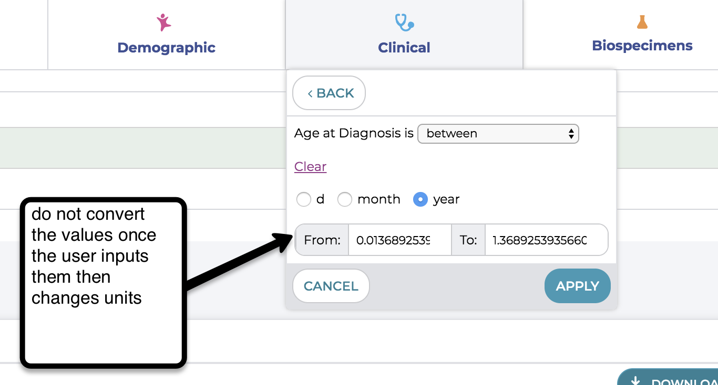The height and width of the screenshot is (385, 718).
Task: Click the download arrow icon on DOWNLOAD button
Action: point(636,380)
